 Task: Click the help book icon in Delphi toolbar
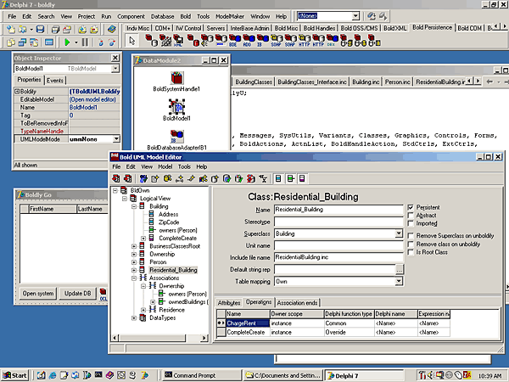coord(111,30)
